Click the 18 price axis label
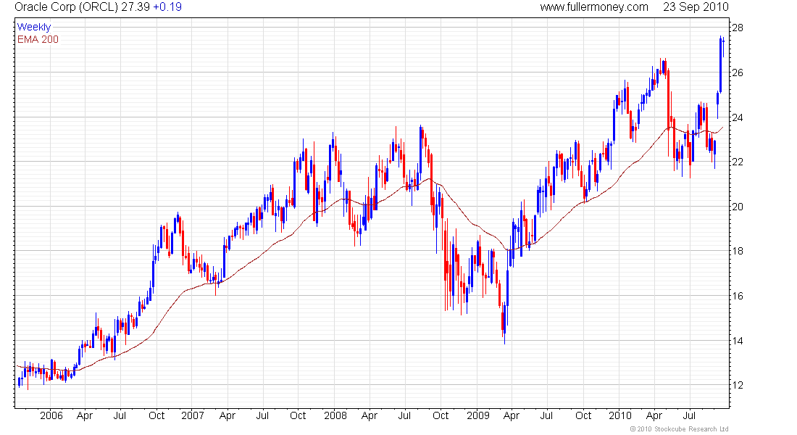 coord(737,251)
